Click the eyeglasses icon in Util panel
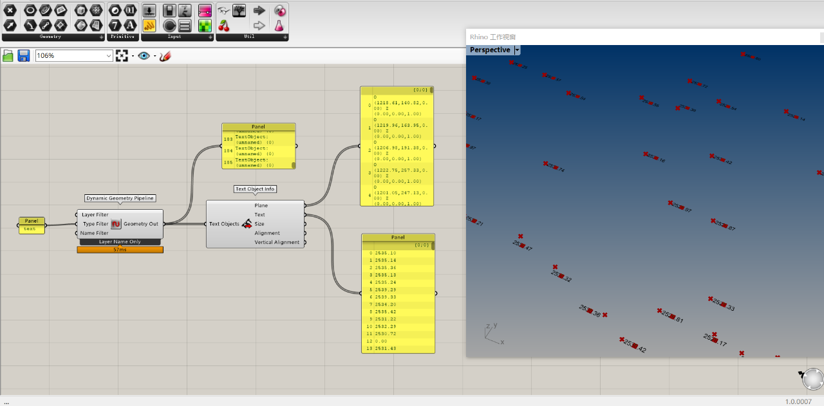Image resolution: width=824 pixels, height=406 pixels. pyautogui.click(x=223, y=10)
